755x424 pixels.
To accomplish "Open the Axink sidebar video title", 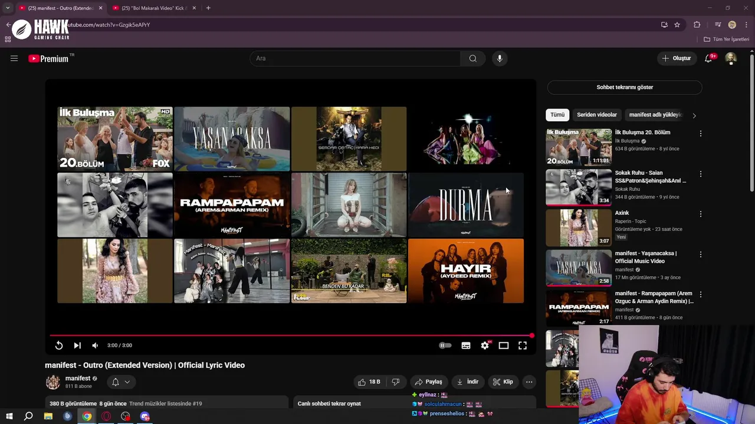I will coord(622,213).
